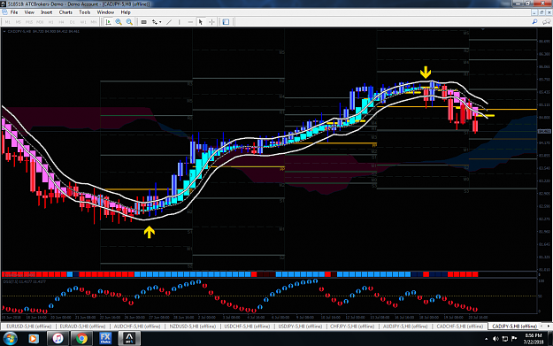Click the zoom in magnifier icon
553x346 pixels.
pos(119,22)
